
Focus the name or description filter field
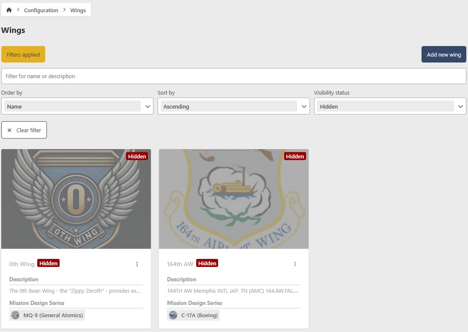coord(233,76)
